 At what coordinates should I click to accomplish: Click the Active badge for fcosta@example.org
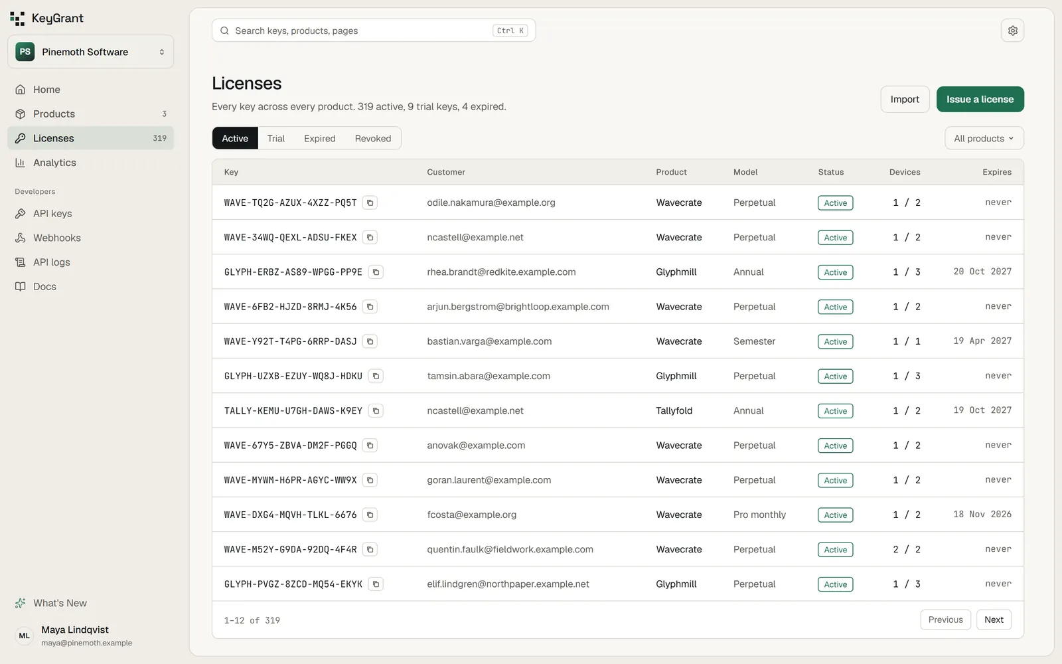pos(835,515)
